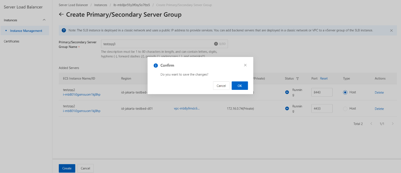Click the Running status icon in the 8443 row
401x173 pixels.
coord(287,92)
